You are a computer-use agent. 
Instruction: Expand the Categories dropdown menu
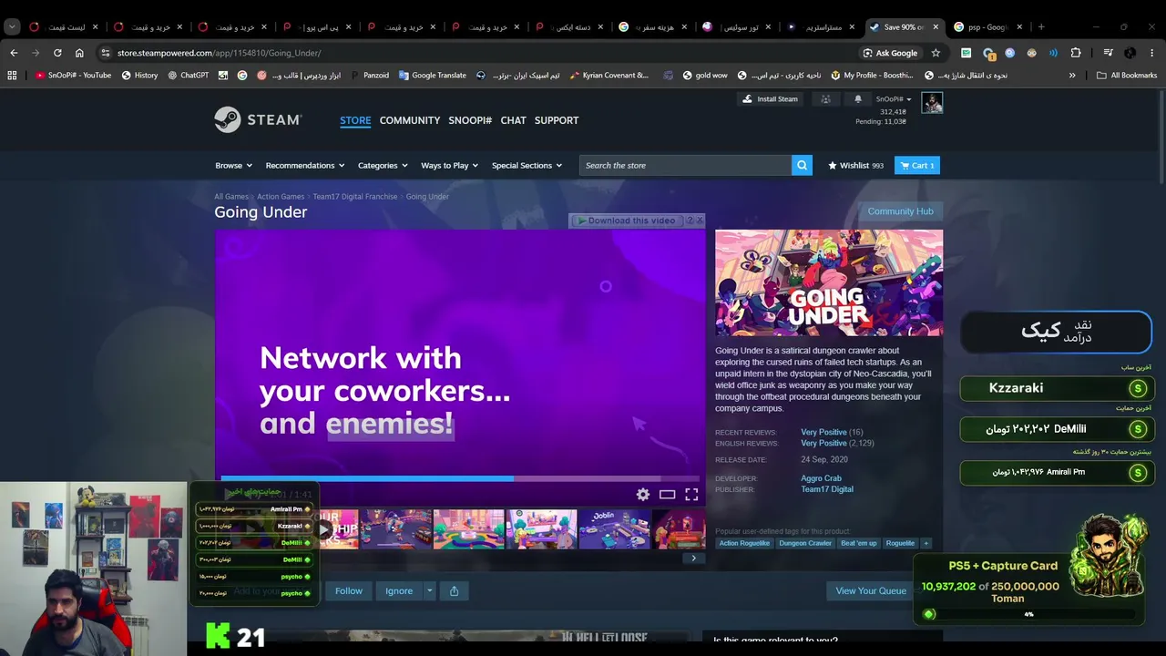coord(384,165)
